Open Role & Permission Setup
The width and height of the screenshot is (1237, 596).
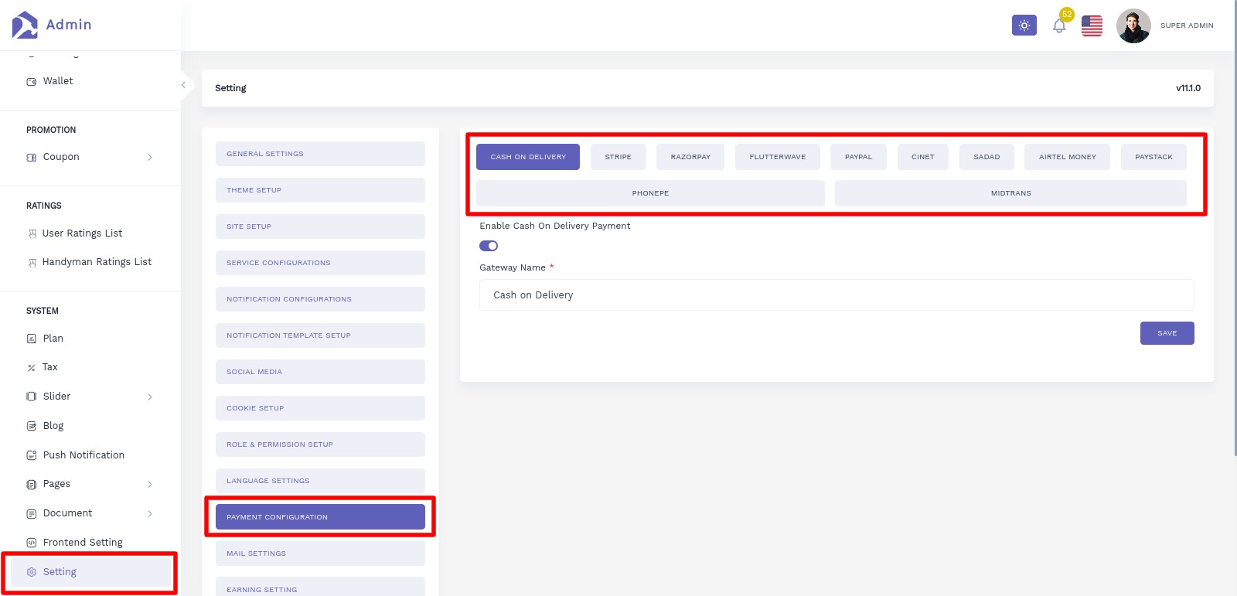pyautogui.click(x=320, y=444)
